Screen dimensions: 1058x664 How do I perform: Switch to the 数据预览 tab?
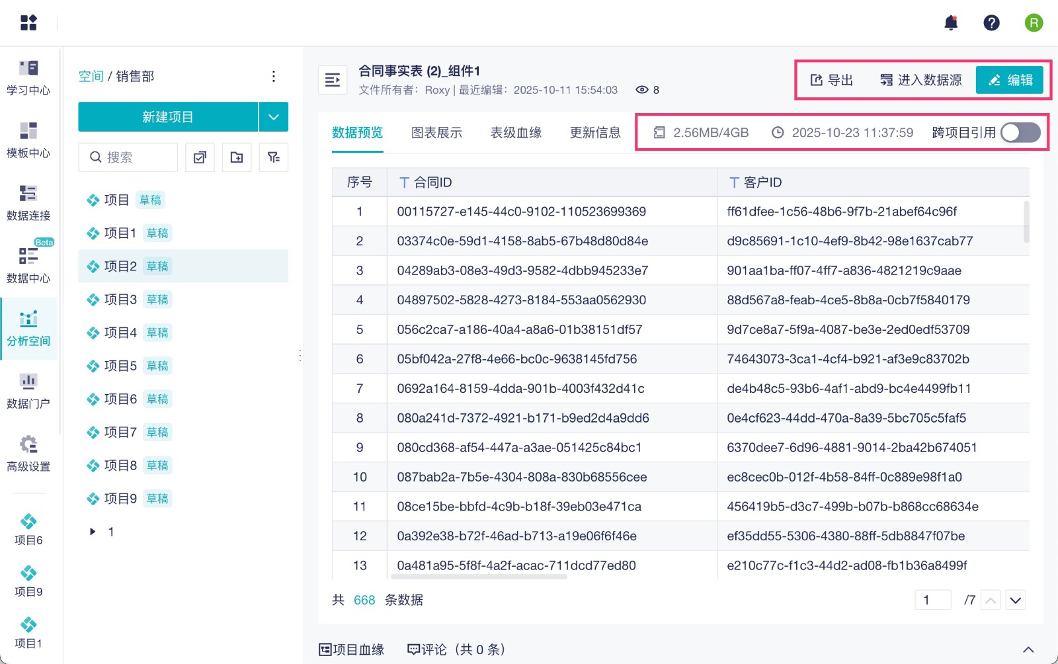click(358, 133)
